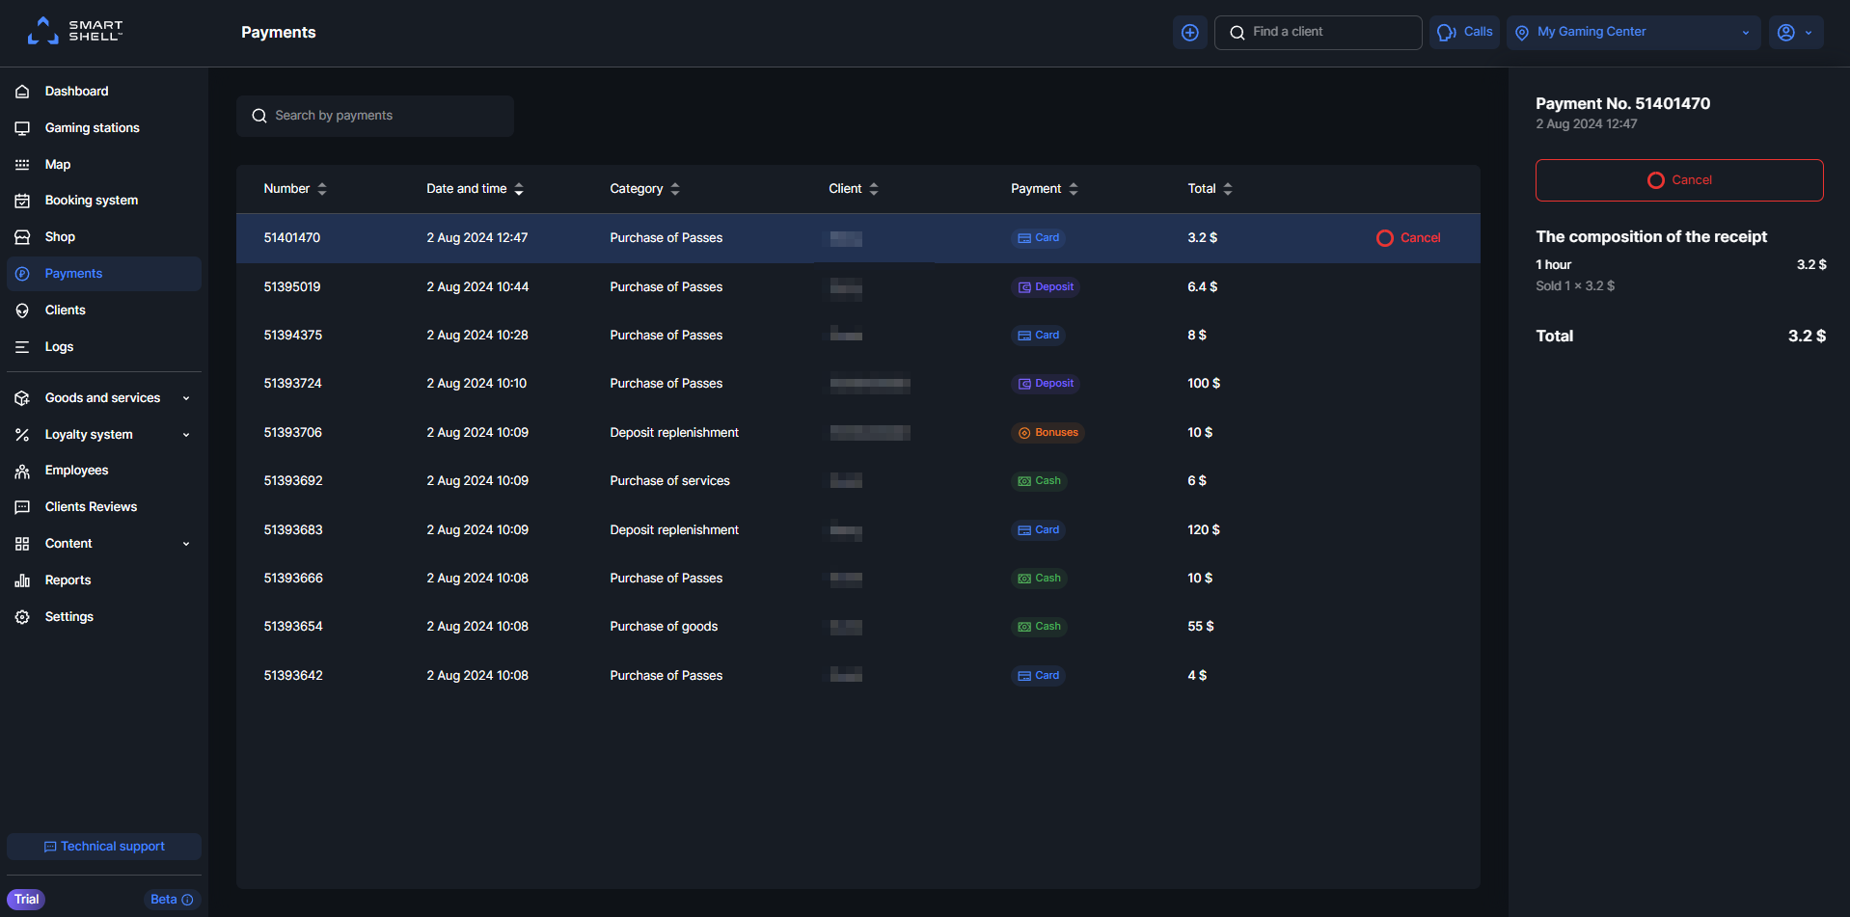
Task: Click the Booking system calendar icon
Action: [22, 201]
